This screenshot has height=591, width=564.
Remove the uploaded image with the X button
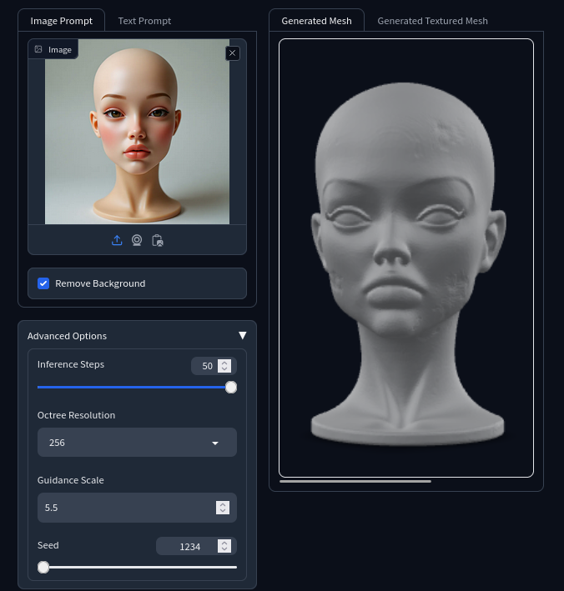coord(233,53)
